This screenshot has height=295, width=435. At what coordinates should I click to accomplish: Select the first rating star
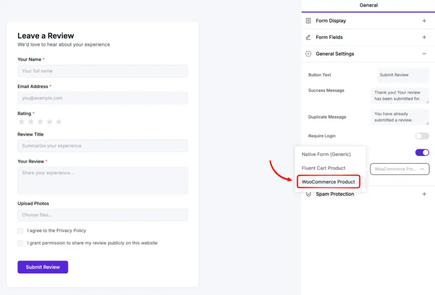pyautogui.click(x=22, y=122)
